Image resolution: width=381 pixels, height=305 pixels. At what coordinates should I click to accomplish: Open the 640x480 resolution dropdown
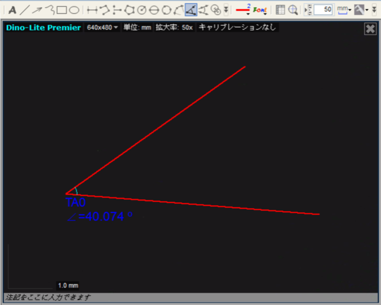(x=102, y=28)
